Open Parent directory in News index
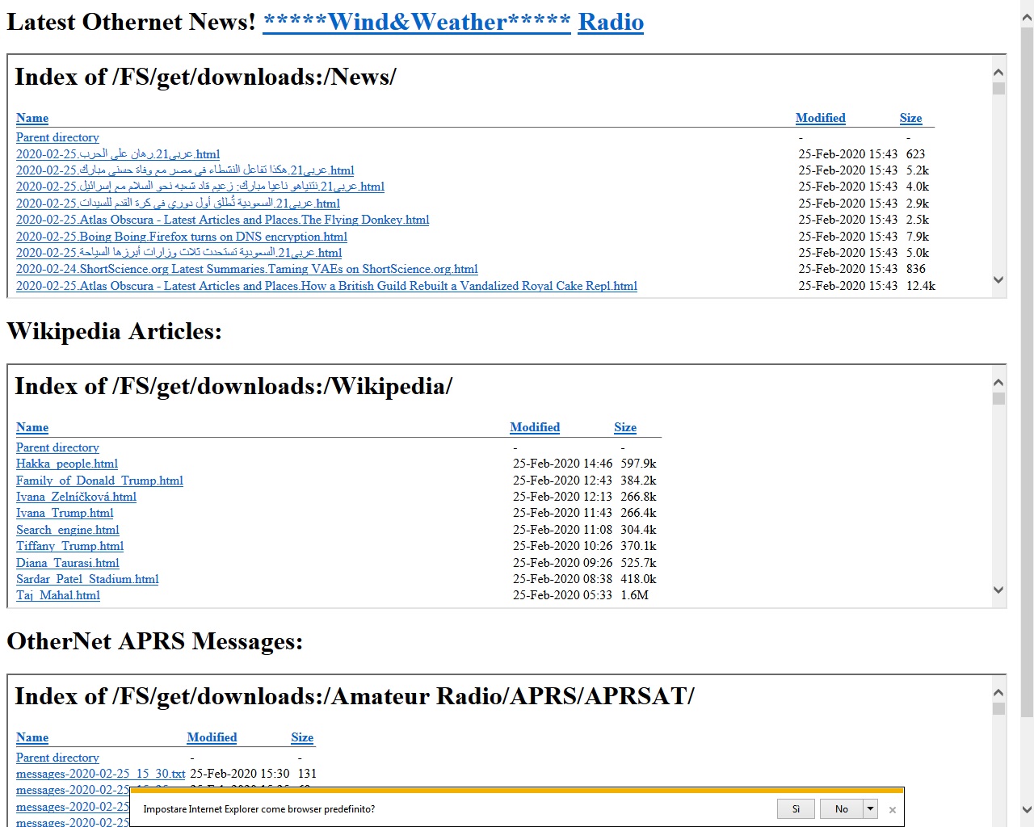The image size is (1034, 827). pos(57,137)
